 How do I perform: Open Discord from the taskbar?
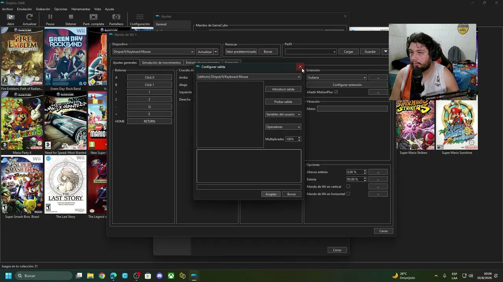point(160,276)
